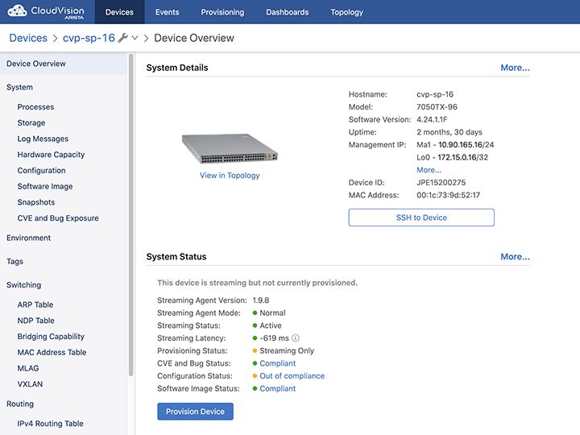
Task: Click More... link in System Details header
Action: [515, 68]
